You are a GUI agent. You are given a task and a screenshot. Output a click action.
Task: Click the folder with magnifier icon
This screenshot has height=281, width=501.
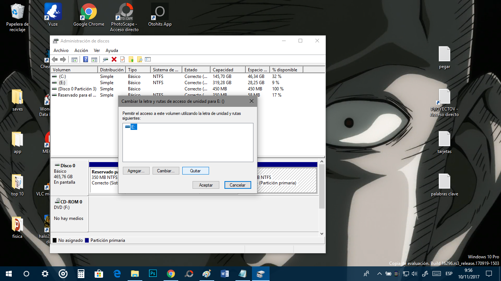139,59
